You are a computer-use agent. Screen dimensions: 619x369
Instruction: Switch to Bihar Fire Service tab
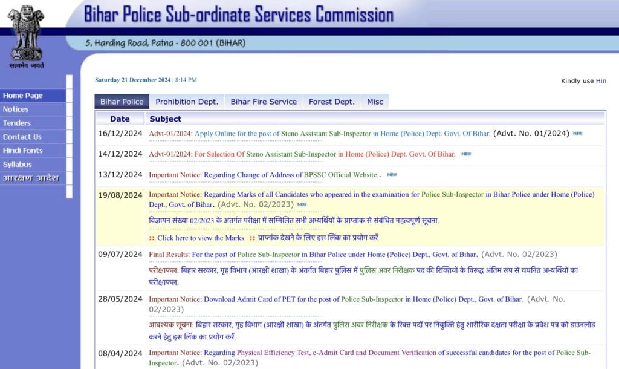click(x=264, y=102)
